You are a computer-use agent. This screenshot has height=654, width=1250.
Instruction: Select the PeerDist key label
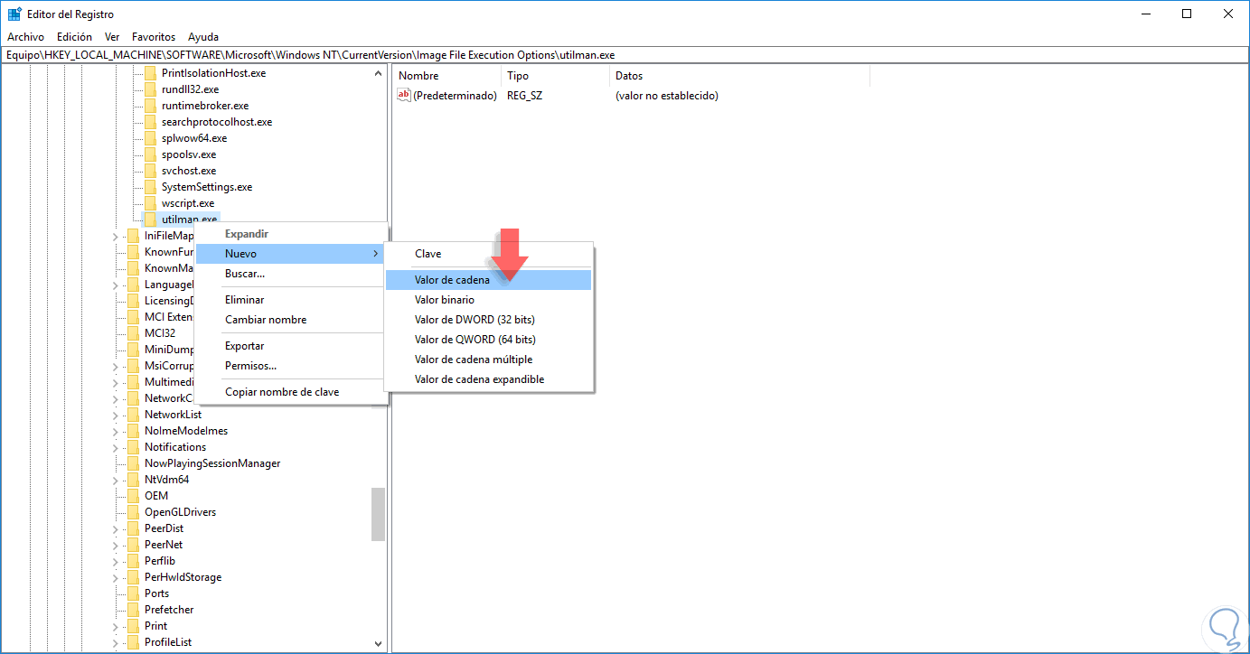click(164, 528)
